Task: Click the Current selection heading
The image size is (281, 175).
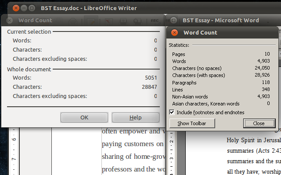Action: [29, 31]
